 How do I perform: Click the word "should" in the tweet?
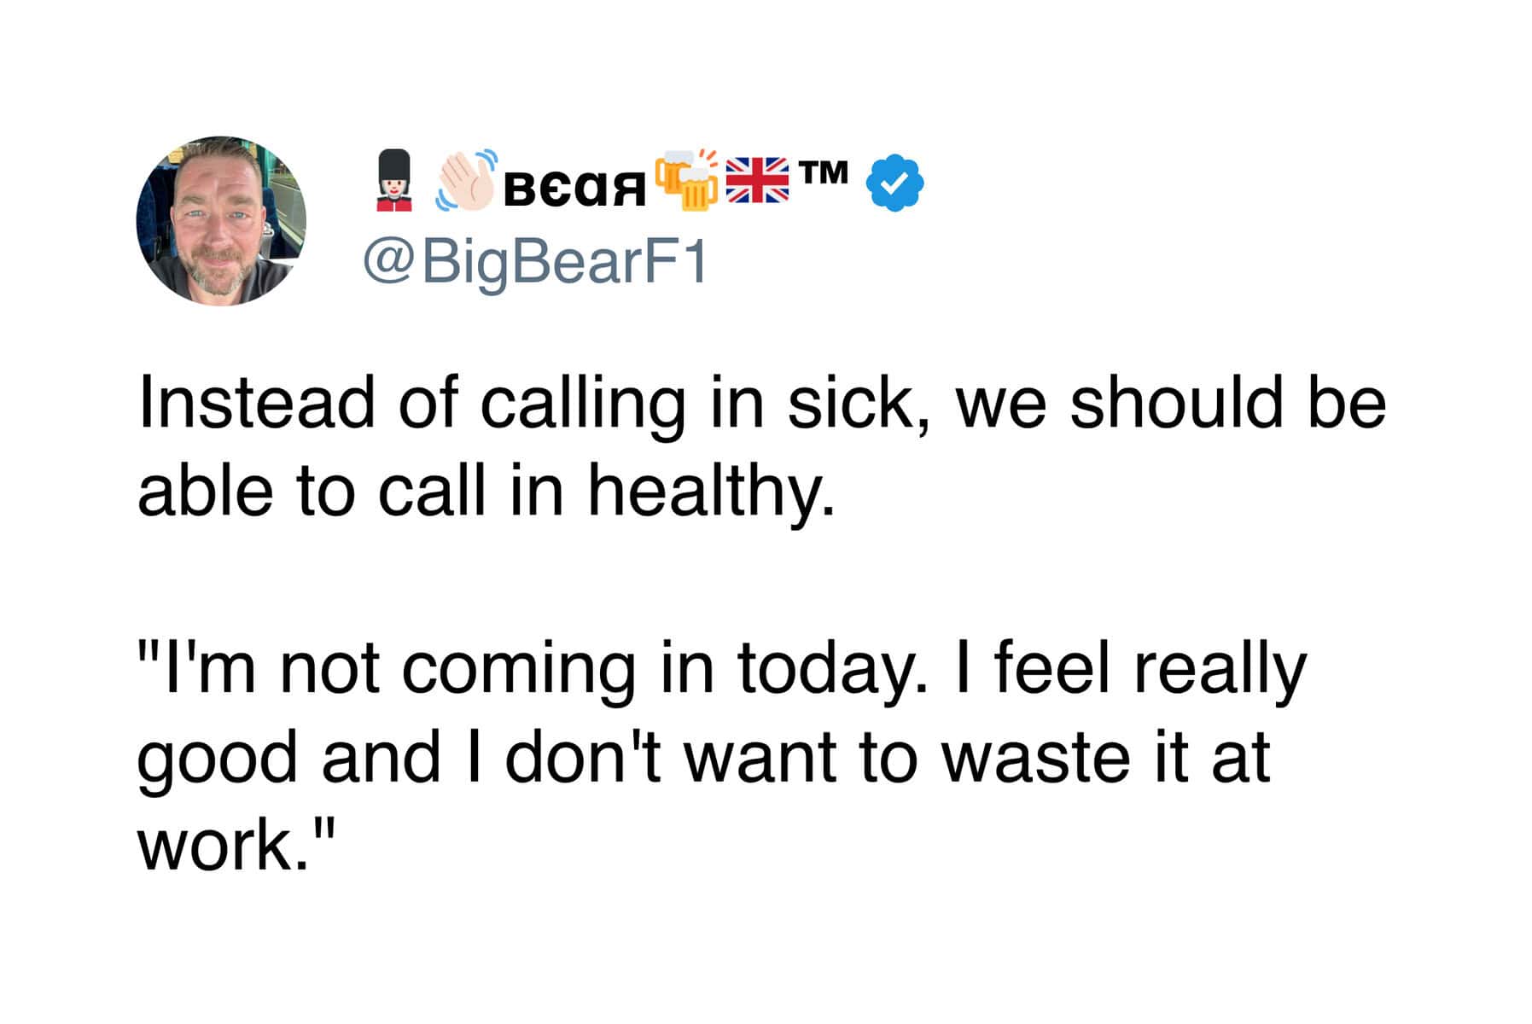click(1177, 403)
